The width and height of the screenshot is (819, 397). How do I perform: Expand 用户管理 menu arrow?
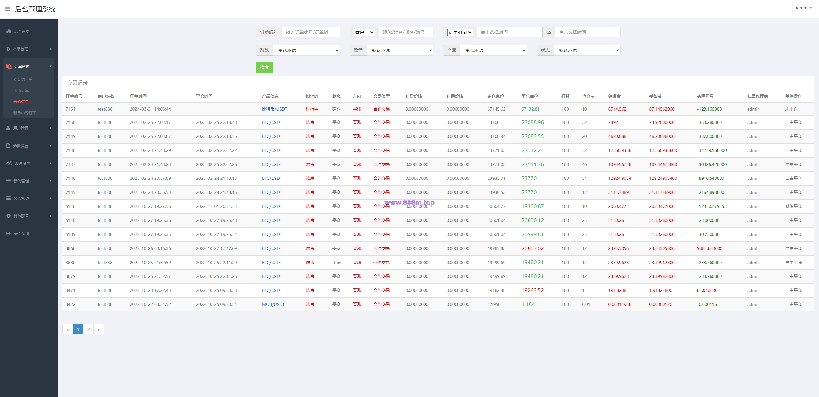pyautogui.click(x=51, y=128)
